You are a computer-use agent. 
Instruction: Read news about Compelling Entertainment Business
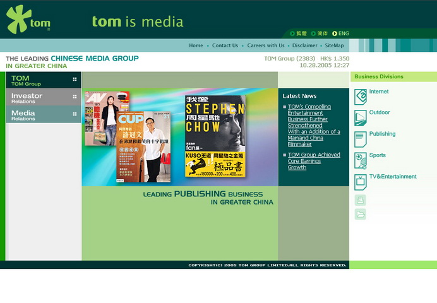(x=314, y=126)
